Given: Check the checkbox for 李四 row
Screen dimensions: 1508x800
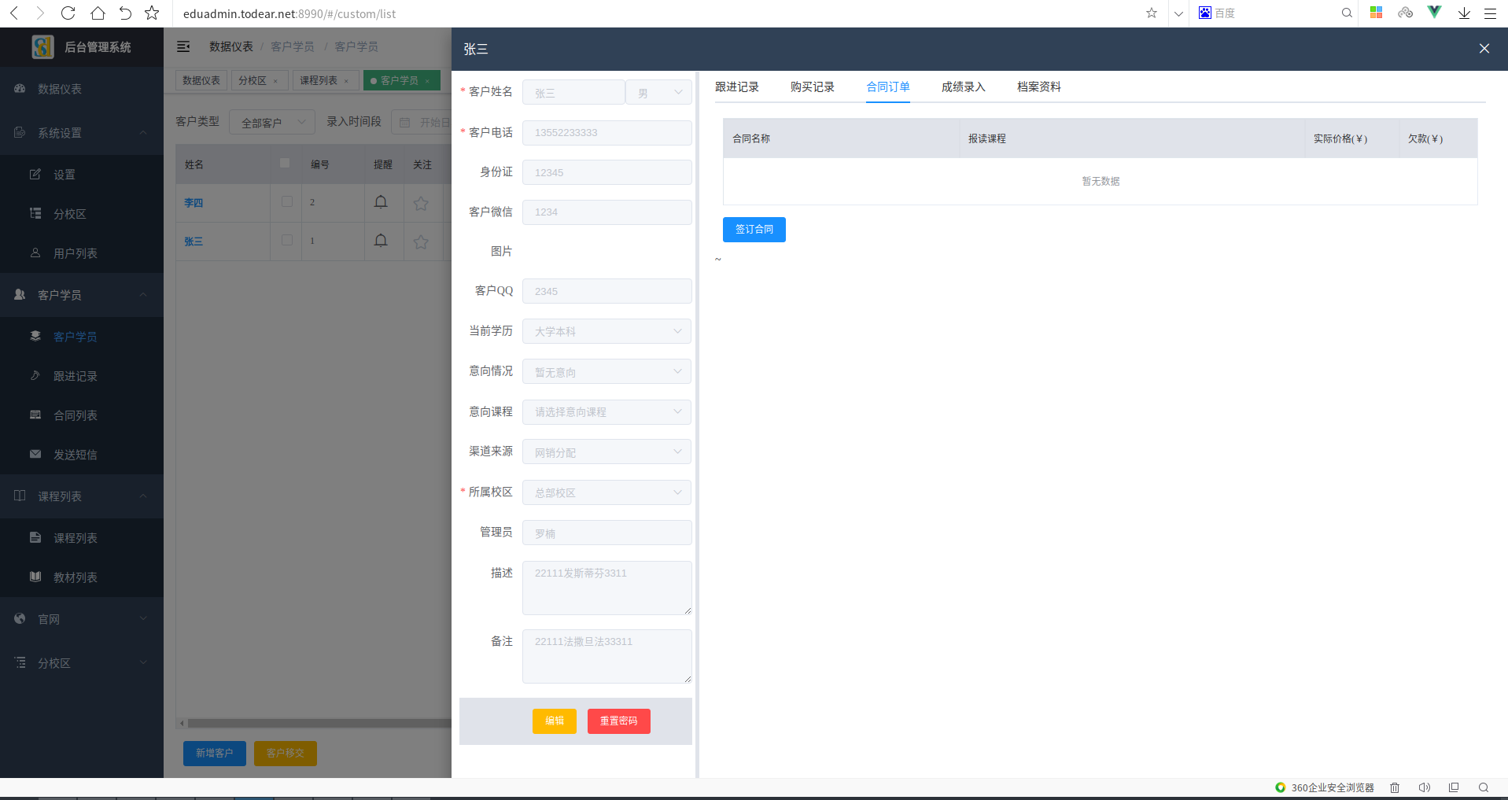Looking at the screenshot, I should click(287, 201).
